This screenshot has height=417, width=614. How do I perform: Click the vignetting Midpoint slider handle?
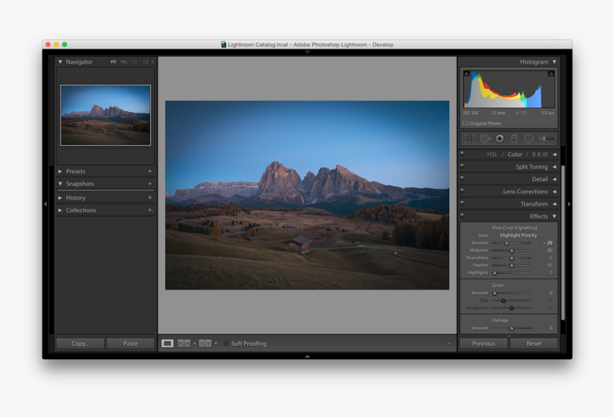[511, 250]
